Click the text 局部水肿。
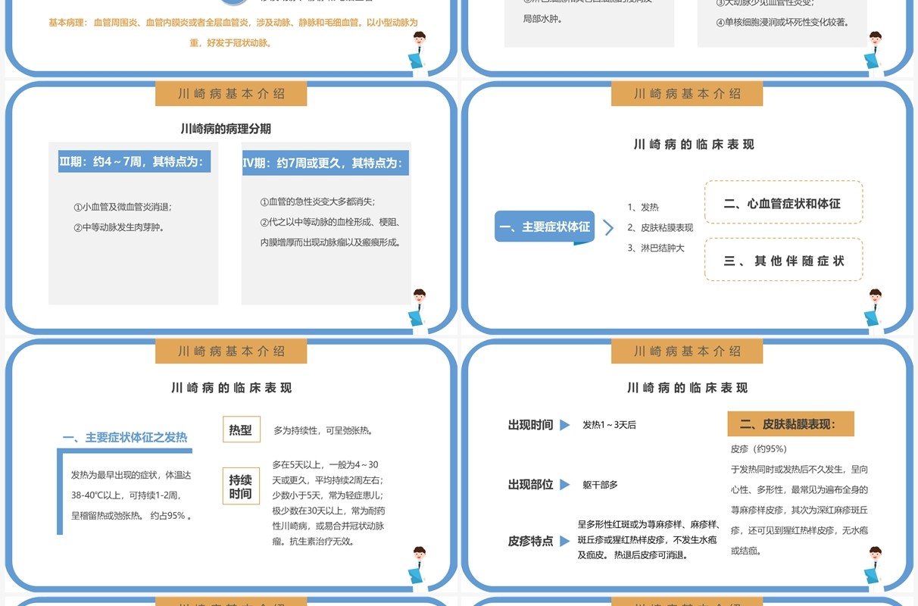 tap(543, 18)
